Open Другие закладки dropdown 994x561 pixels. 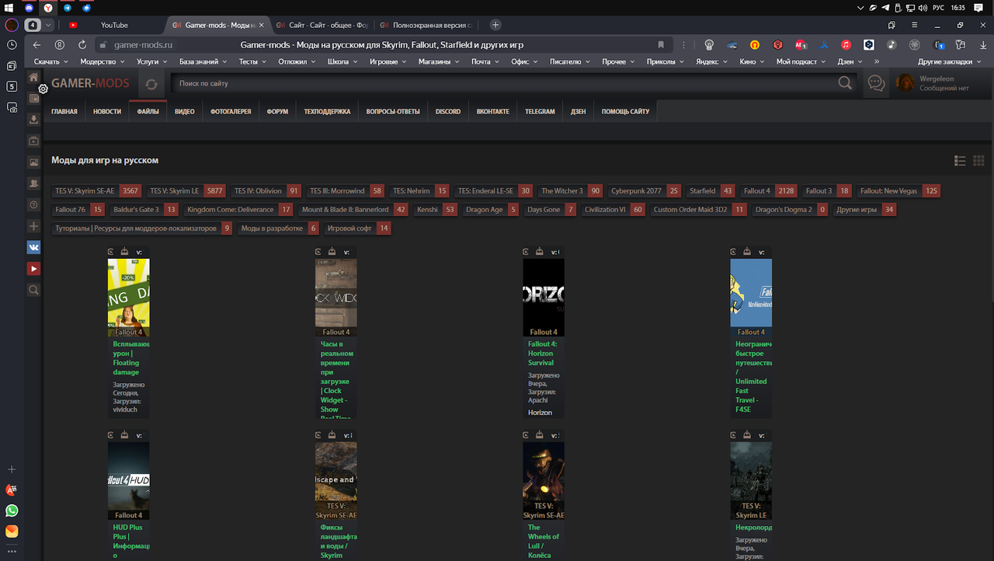(x=949, y=61)
